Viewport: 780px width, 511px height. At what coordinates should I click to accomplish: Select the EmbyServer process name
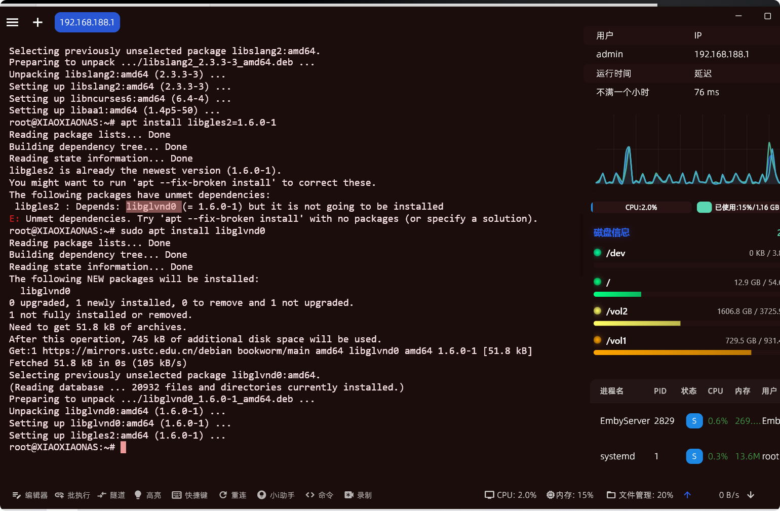coord(625,421)
